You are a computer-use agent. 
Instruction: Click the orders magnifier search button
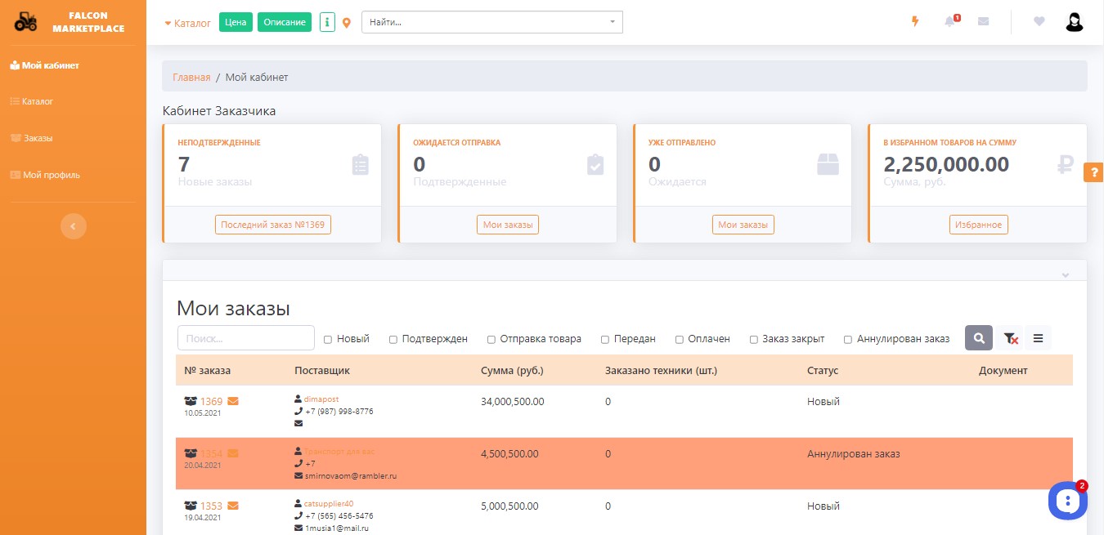pyautogui.click(x=979, y=338)
